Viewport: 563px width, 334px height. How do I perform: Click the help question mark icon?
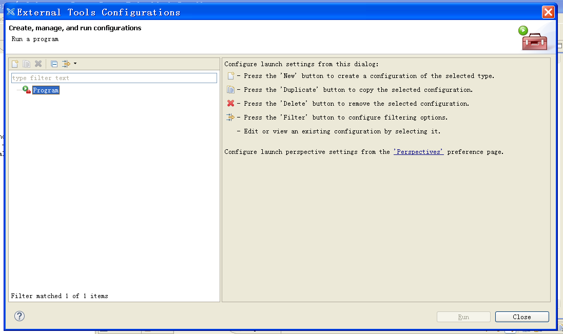(19, 316)
